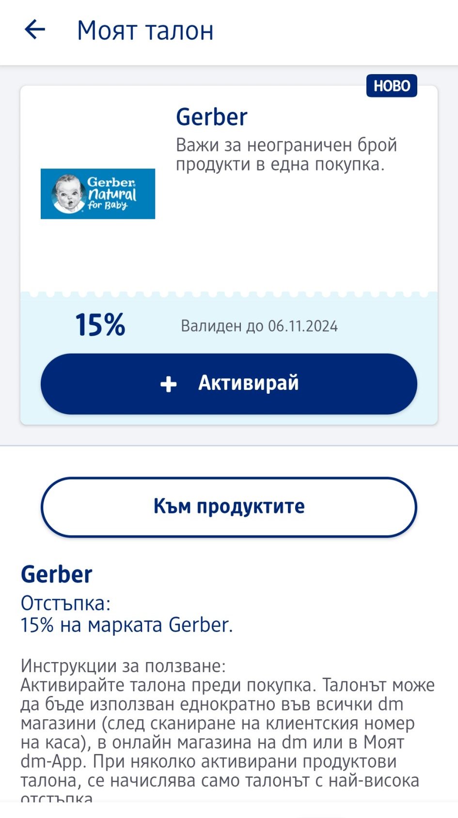Tap the Моят талон page title
The width and height of the screenshot is (458, 818).
pyautogui.click(x=145, y=31)
